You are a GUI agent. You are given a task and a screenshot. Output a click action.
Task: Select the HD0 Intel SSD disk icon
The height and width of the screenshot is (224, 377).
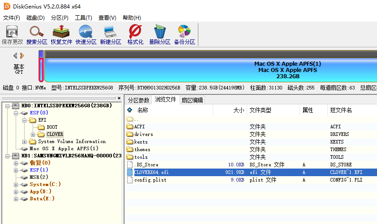pyautogui.click(x=16, y=106)
